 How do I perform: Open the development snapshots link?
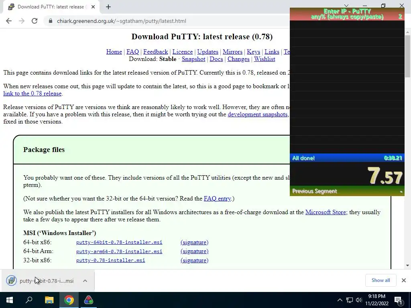point(258,114)
